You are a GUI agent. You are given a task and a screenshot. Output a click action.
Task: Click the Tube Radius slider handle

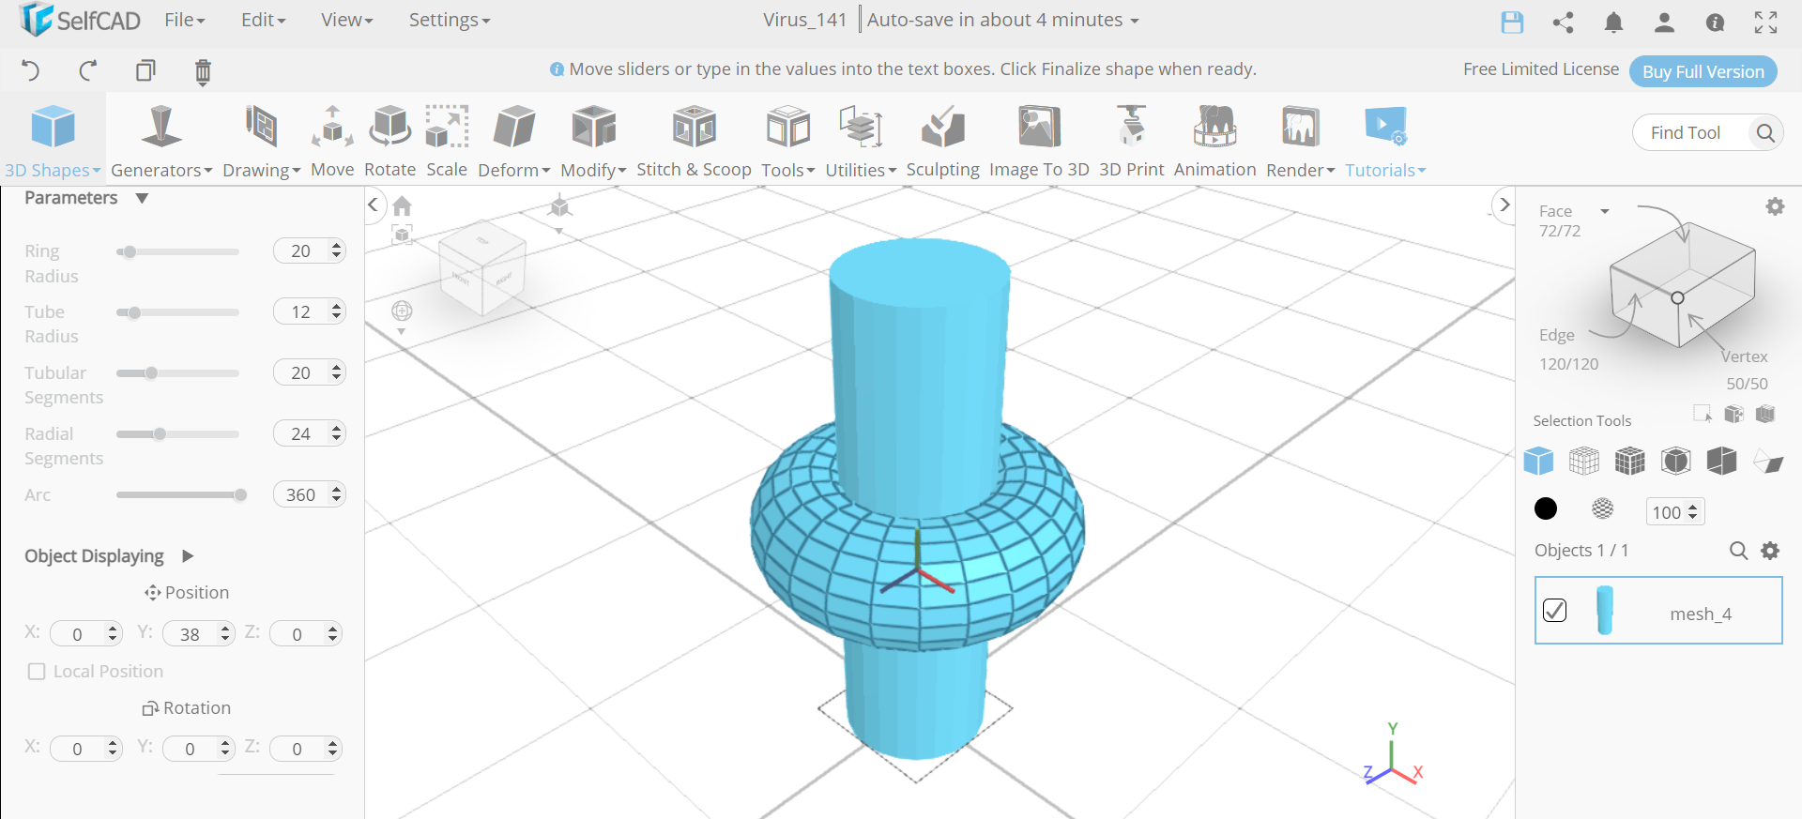pyautogui.click(x=134, y=312)
